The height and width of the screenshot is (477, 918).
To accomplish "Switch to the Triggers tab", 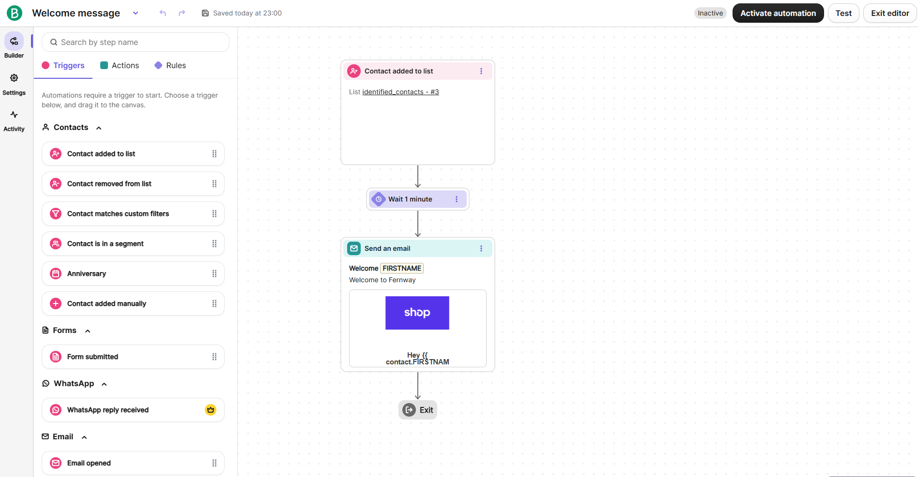I will pyautogui.click(x=63, y=65).
